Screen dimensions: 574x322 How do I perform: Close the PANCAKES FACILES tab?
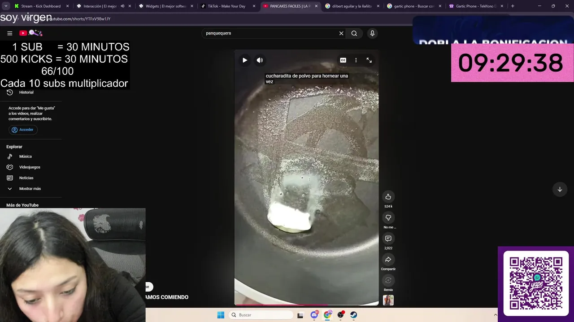click(x=316, y=6)
